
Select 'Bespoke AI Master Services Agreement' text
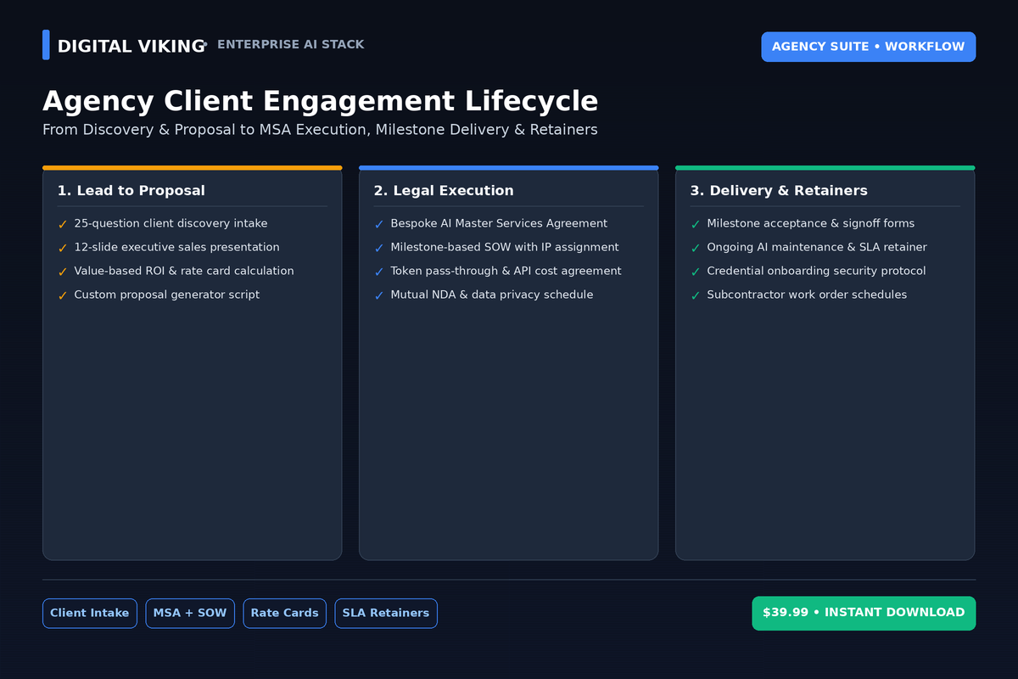499,224
